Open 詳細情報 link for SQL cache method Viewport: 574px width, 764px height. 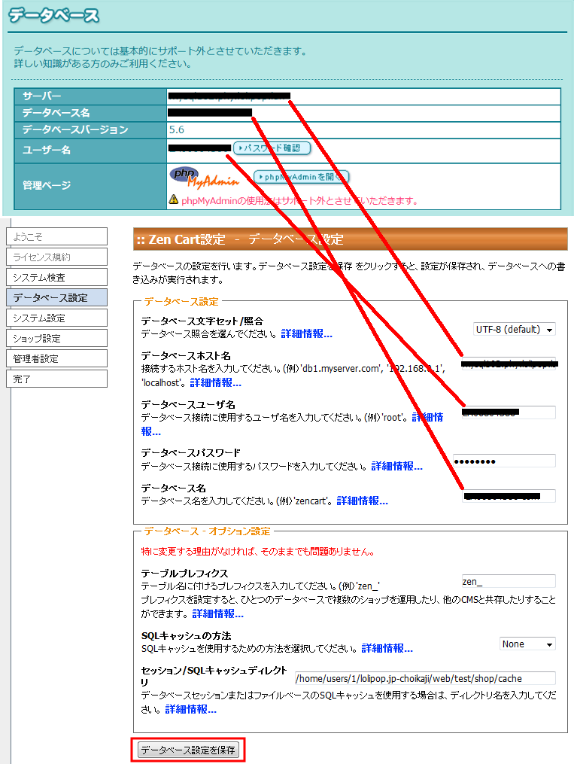(x=387, y=648)
